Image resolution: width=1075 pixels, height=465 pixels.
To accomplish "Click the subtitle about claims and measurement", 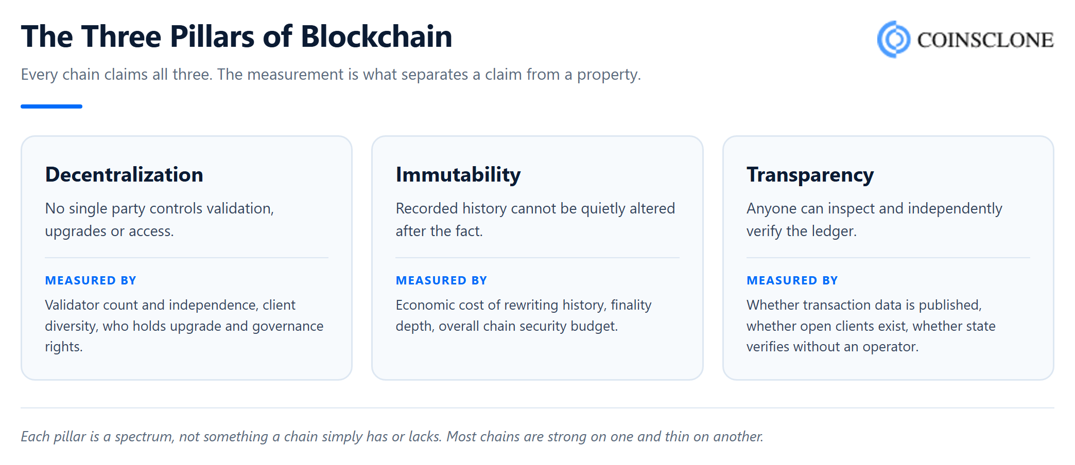I will tap(331, 75).
